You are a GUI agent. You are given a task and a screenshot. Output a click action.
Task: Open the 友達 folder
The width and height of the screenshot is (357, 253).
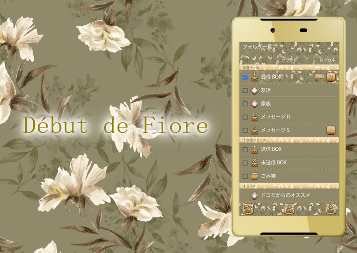(x=266, y=91)
